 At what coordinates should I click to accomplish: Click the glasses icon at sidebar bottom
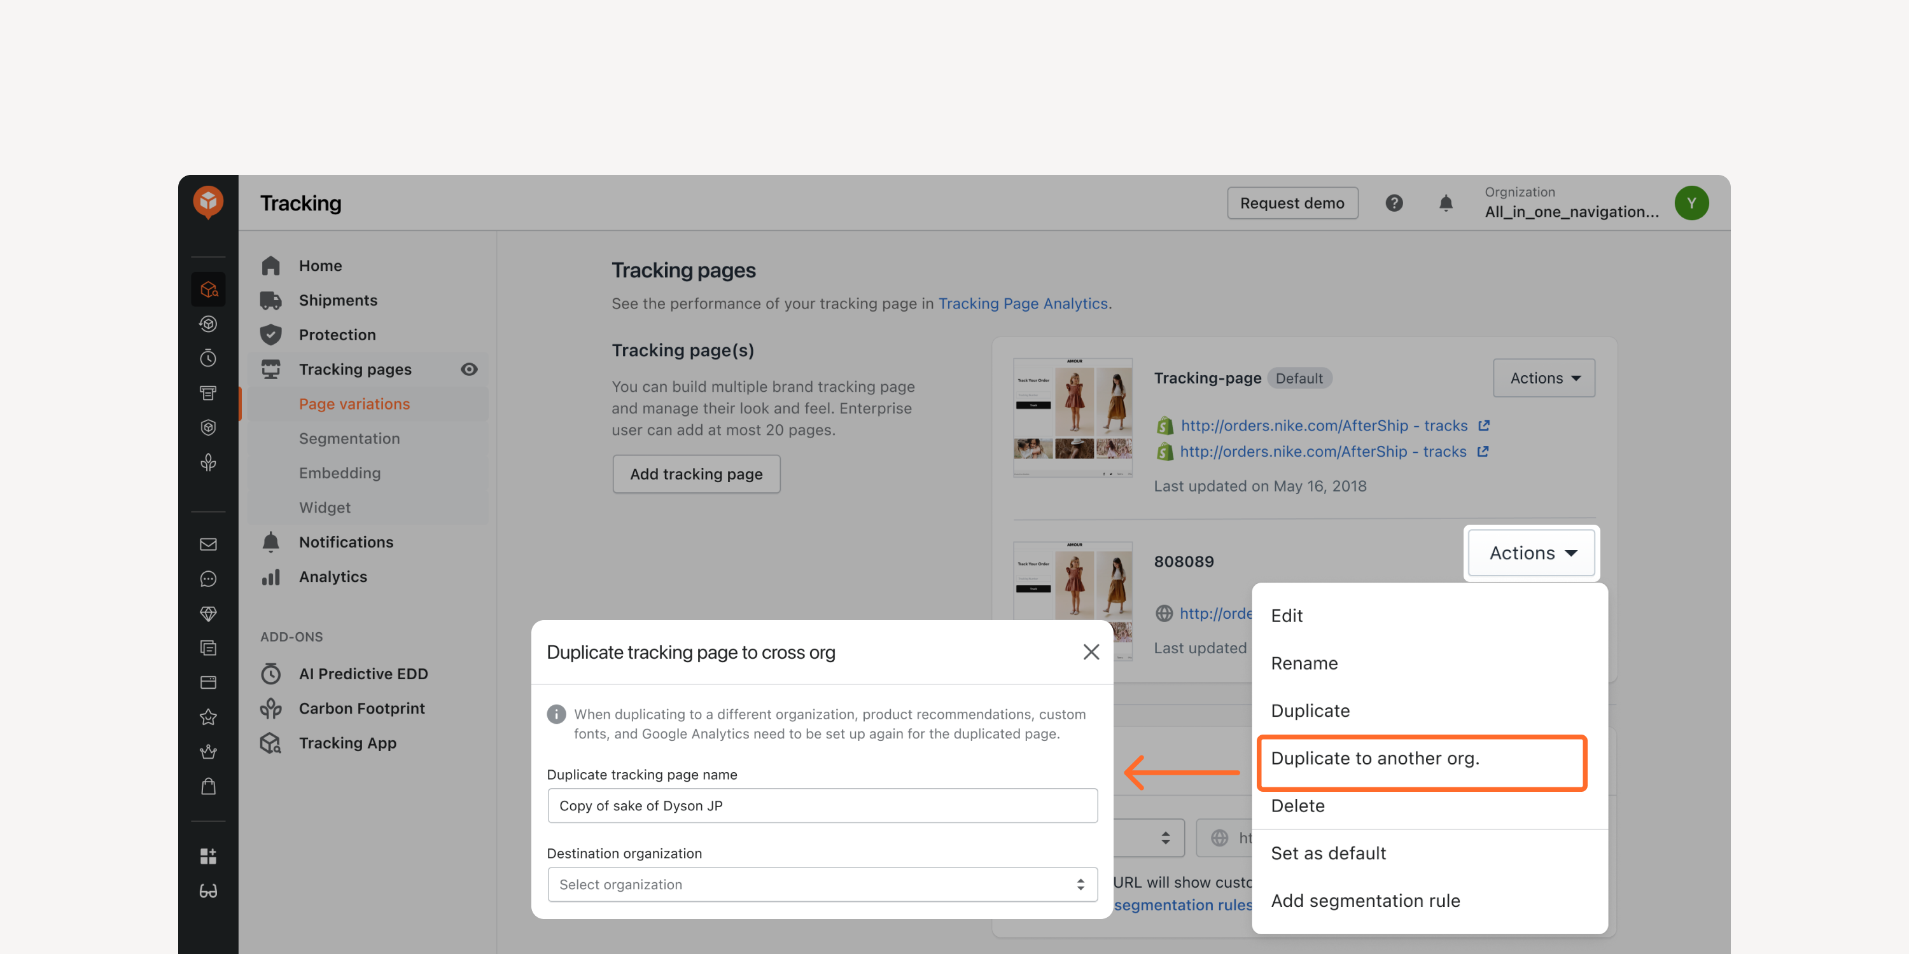pyautogui.click(x=208, y=891)
